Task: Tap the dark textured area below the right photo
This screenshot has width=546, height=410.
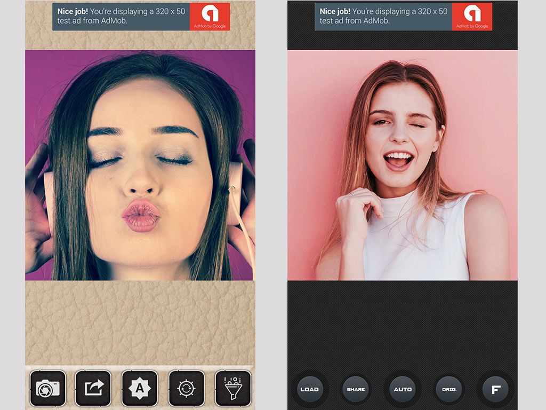Action: [403, 320]
